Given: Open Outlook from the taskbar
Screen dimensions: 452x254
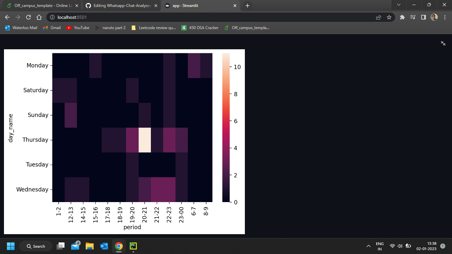Looking at the screenshot, I should point(104,246).
